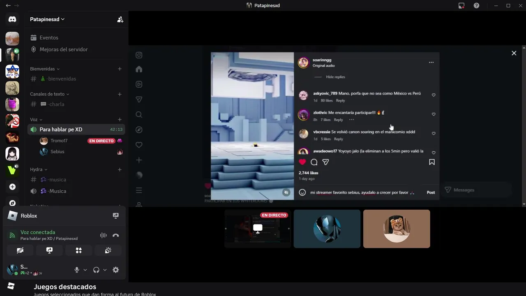Click Instagram search icon in the stream
This screenshot has height=296, width=526.
tap(139, 114)
